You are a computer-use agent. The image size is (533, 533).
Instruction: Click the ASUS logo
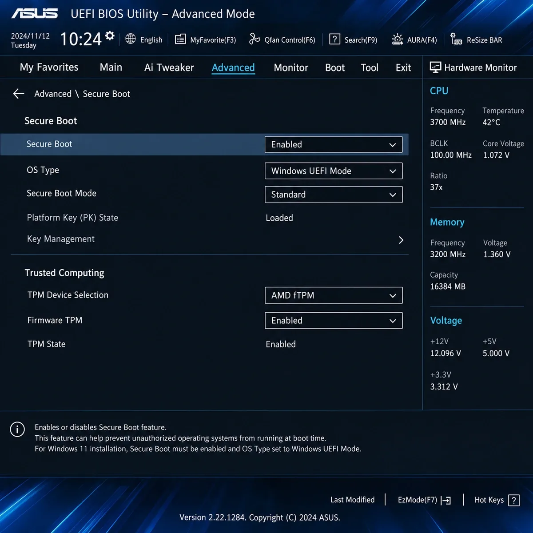click(35, 13)
